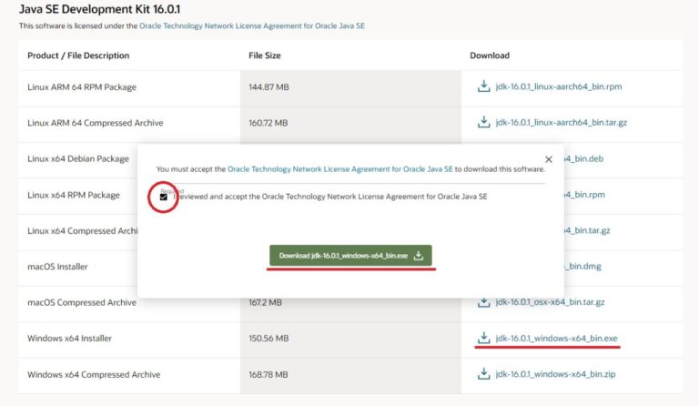Select the Linux x64 Debian Package text
This screenshot has height=406, width=699.
click(x=78, y=158)
